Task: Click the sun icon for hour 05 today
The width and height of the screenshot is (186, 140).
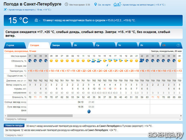Action: click(x=51, y=61)
